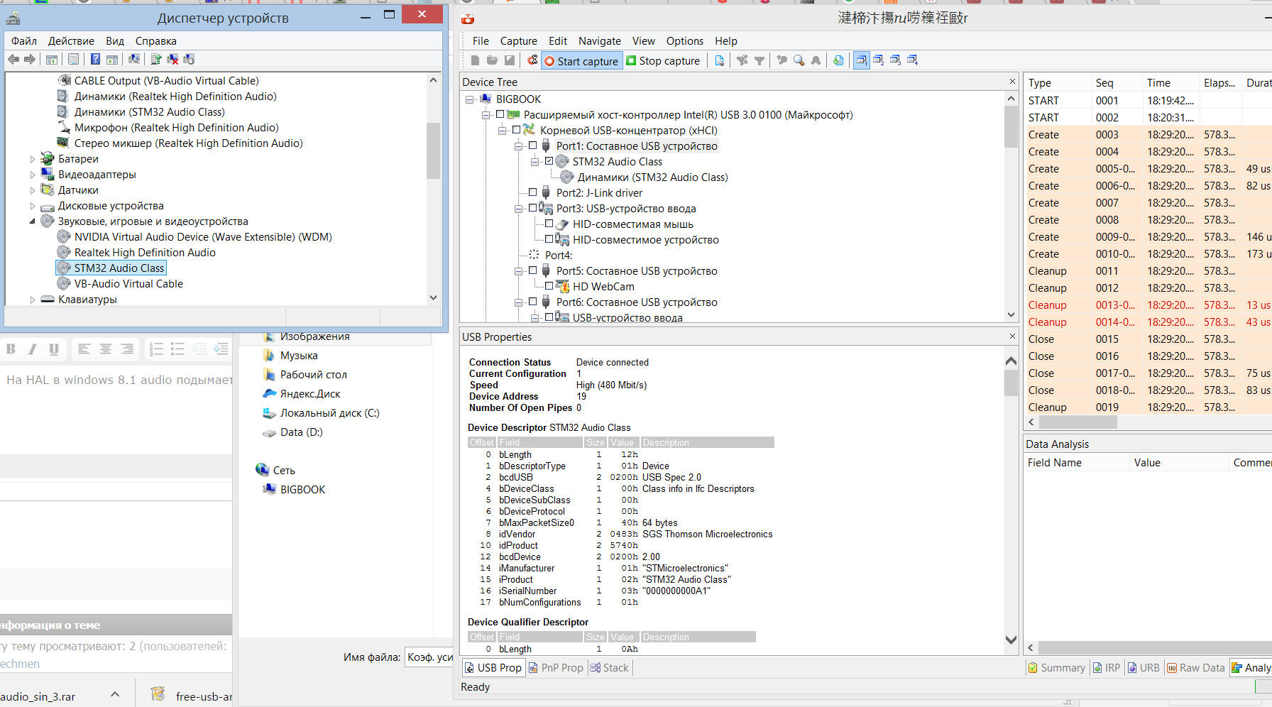
Task: Click the Forward arrow in Device Manager toolbar
Action: [30, 59]
